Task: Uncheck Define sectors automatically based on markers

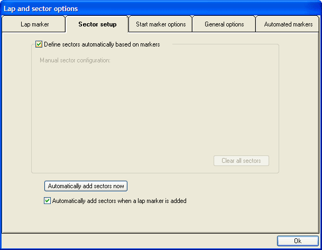Action: pyautogui.click(x=39, y=45)
